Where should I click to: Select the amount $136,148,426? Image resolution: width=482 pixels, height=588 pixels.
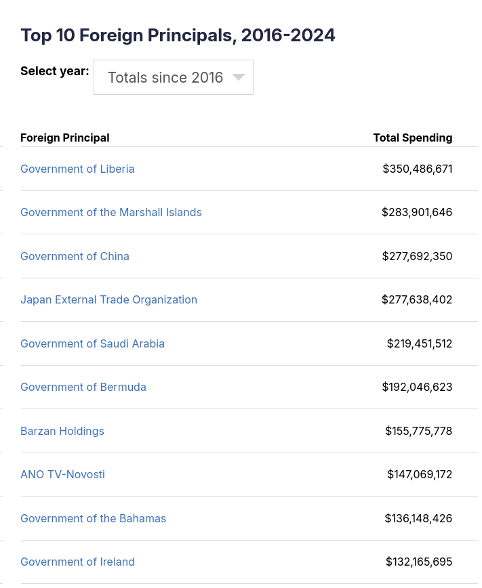[x=418, y=518]
